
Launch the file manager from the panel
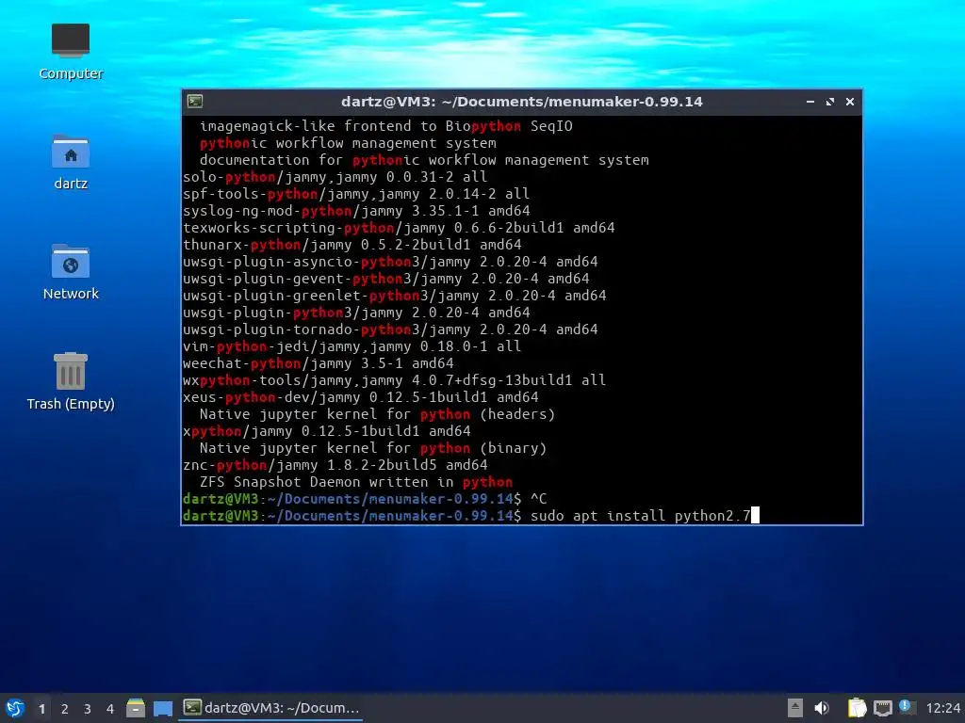[x=136, y=708]
